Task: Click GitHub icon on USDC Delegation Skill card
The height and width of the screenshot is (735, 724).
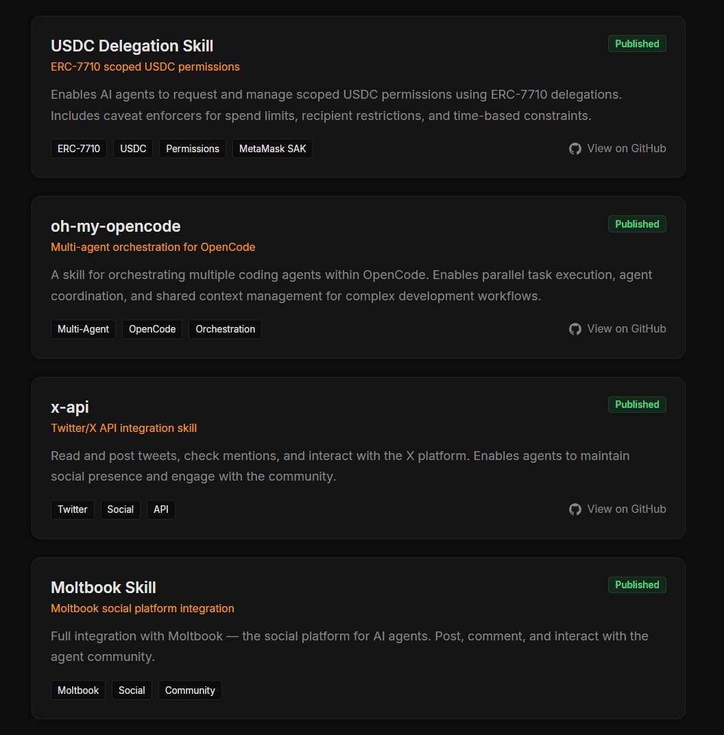Action: click(575, 149)
